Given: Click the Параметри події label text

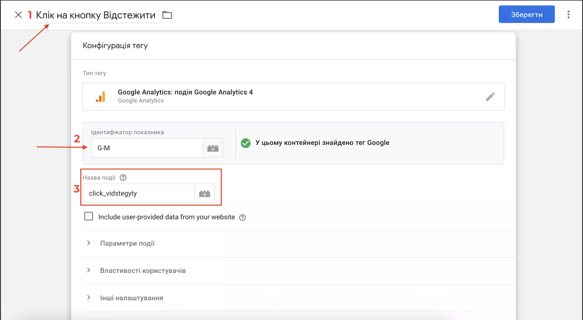Looking at the screenshot, I should click(127, 243).
